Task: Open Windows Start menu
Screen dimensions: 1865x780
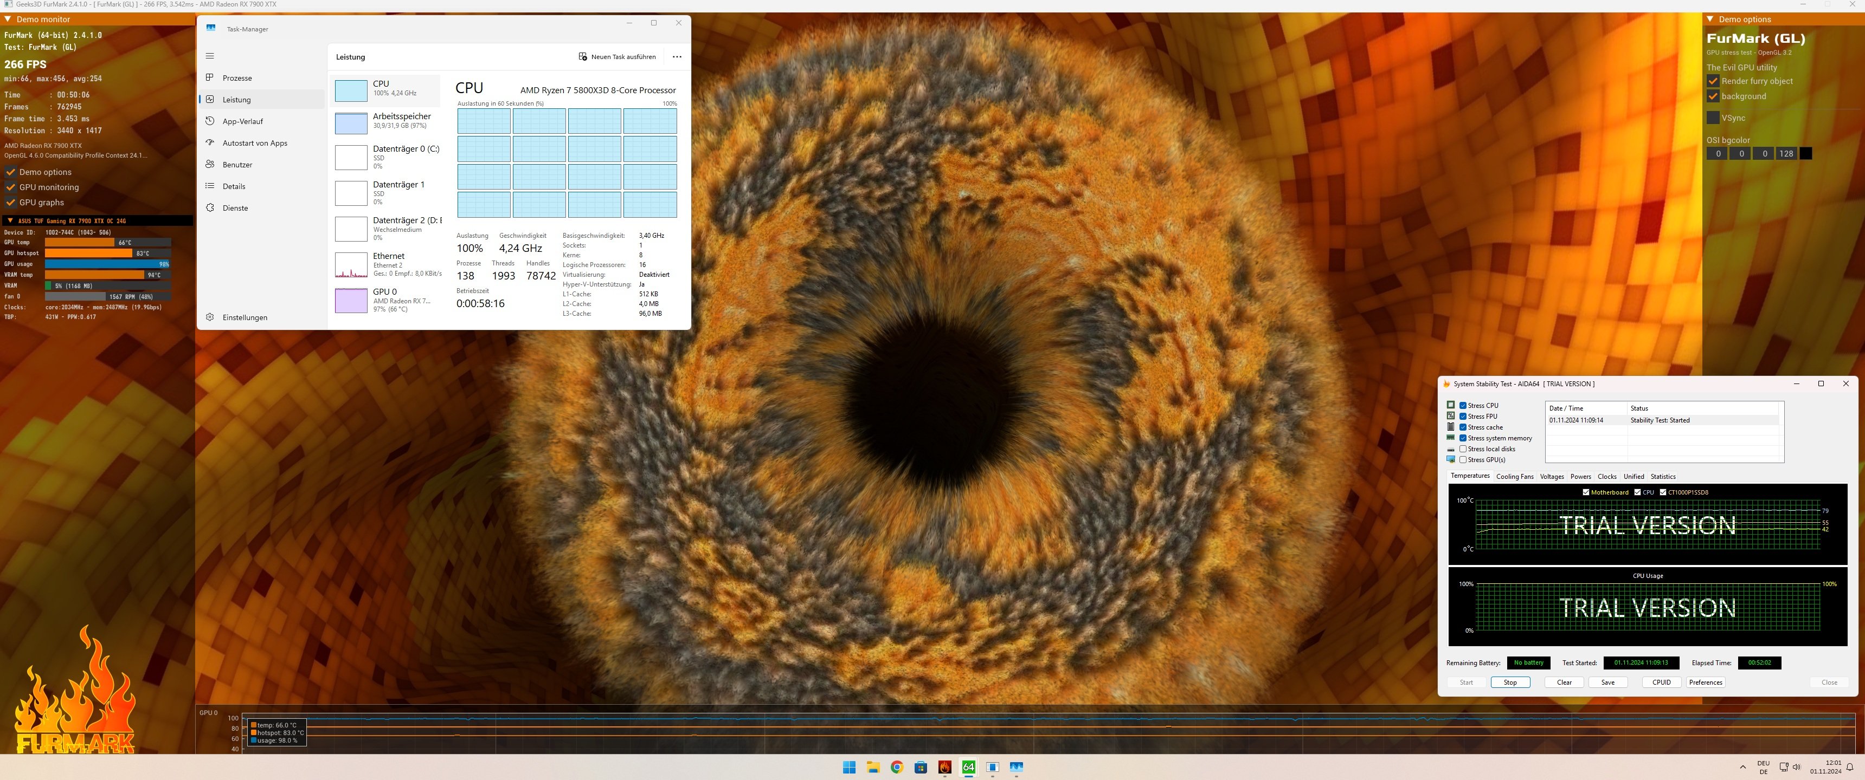Action: pos(849,767)
